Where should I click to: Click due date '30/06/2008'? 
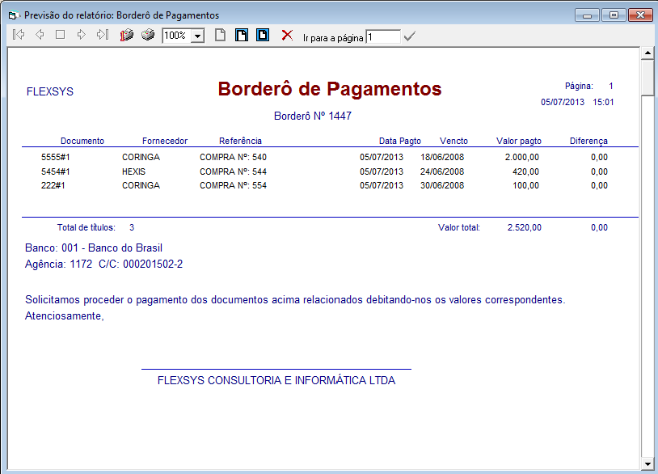pos(442,185)
